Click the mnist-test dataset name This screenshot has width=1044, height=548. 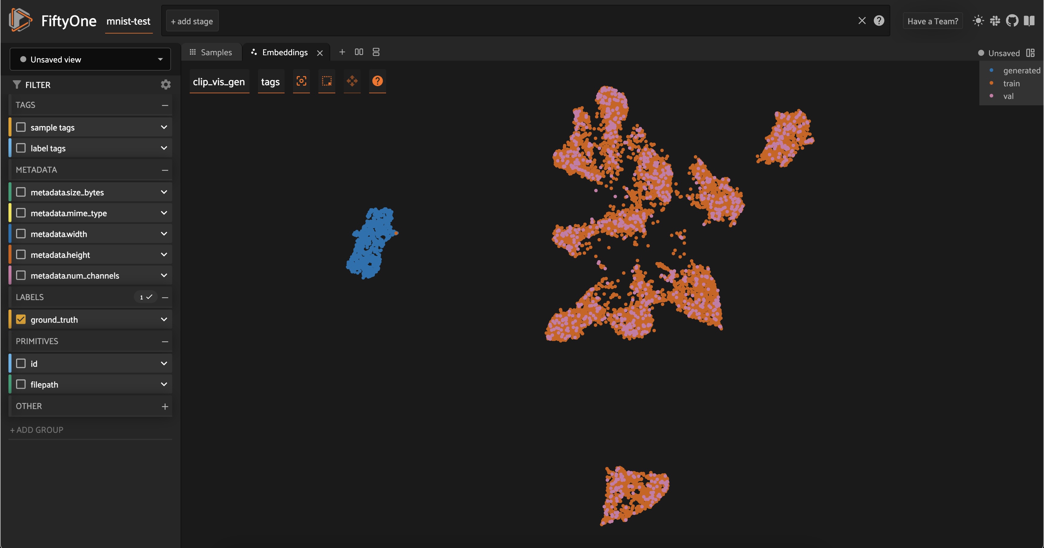tap(128, 21)
